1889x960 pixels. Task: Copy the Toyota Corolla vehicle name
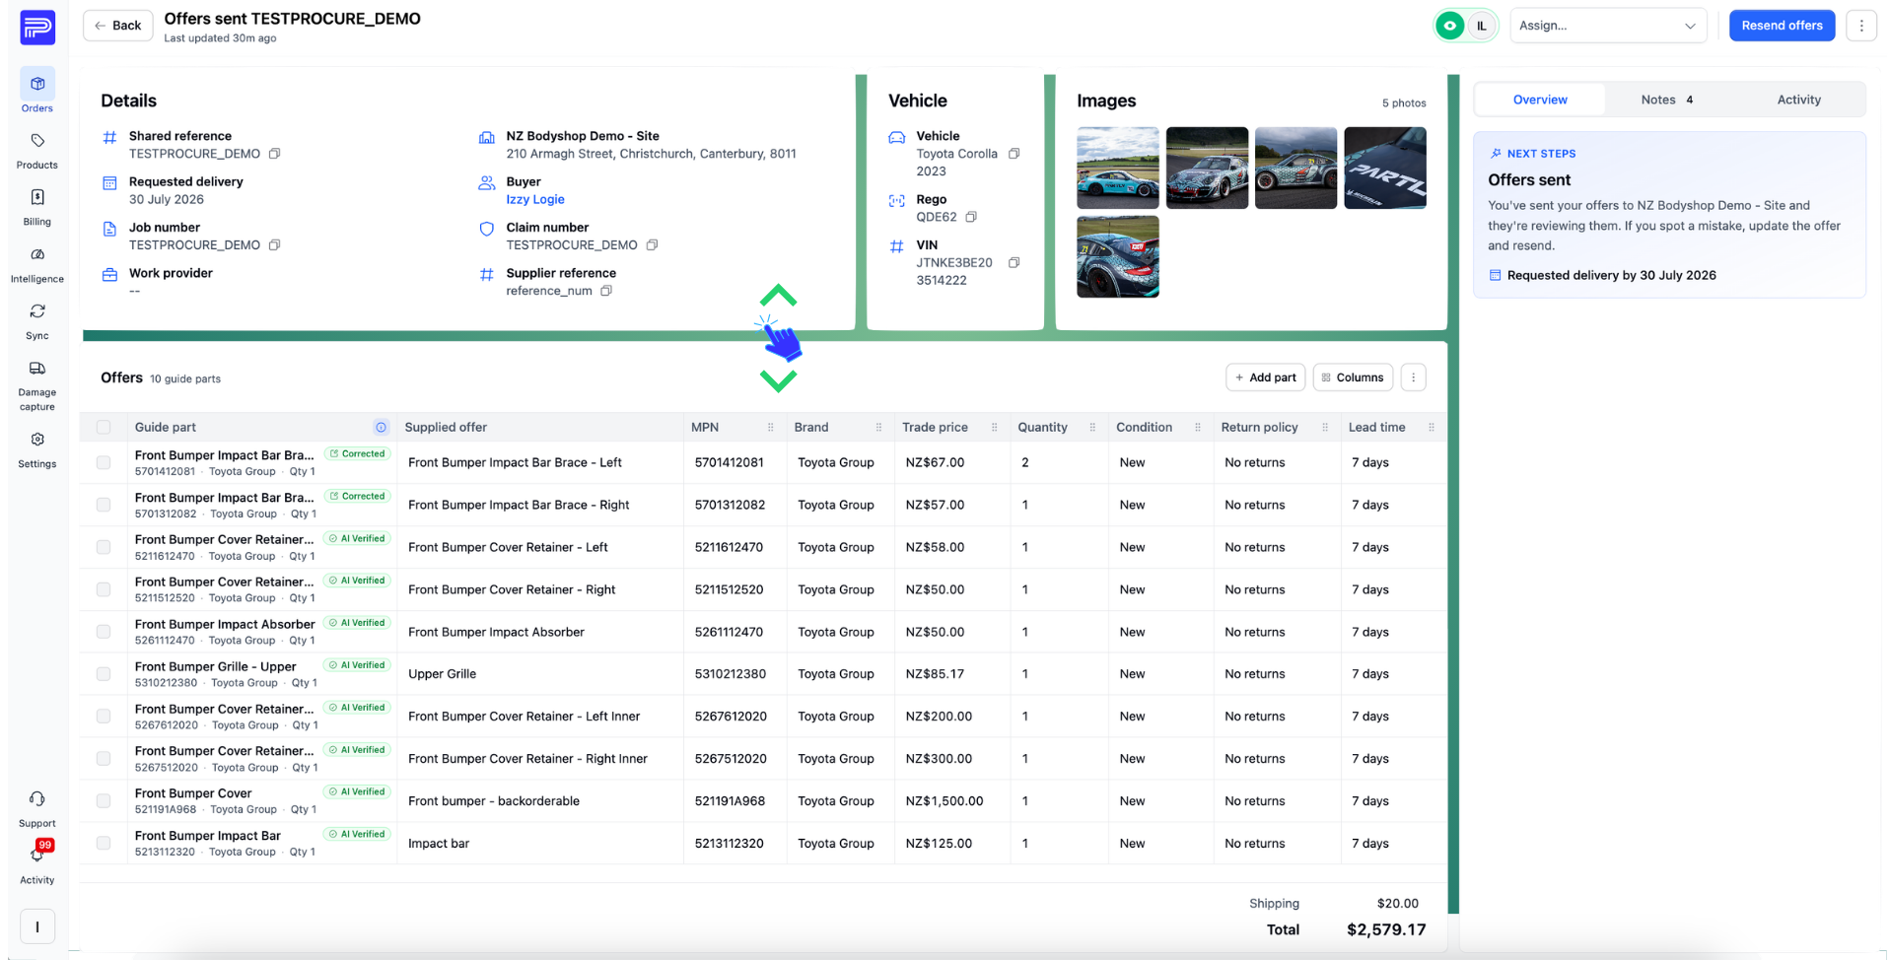[x=1014, y=154]
